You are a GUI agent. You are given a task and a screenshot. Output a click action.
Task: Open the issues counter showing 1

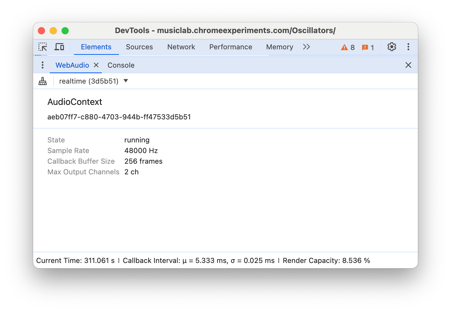pyautogui.click(x=368, y=47)
